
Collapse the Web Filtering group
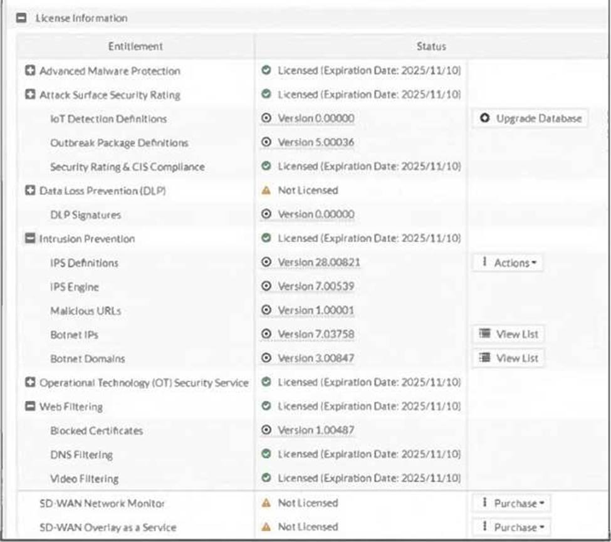(x=29, y=407)
